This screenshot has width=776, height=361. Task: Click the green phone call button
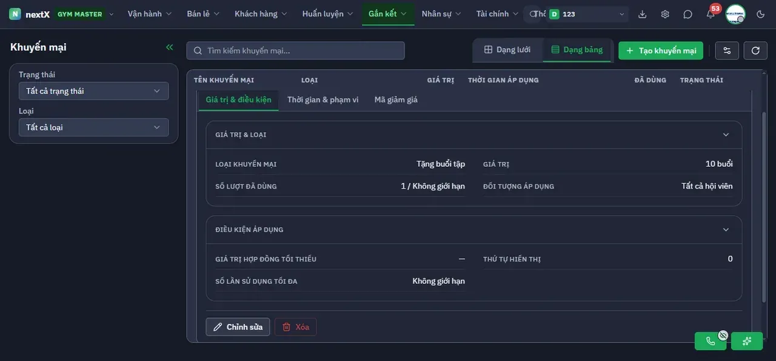711,341
